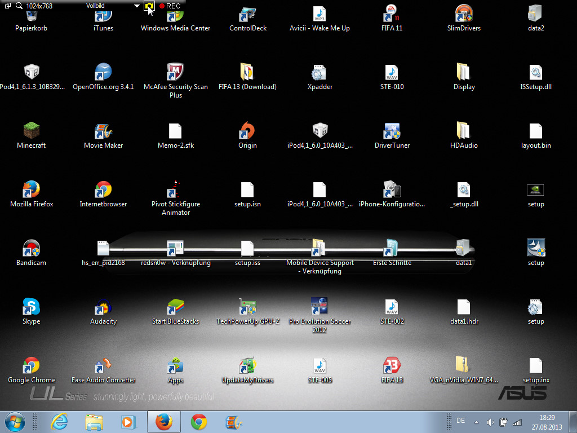Open Windows Media Player from the taskbar
Viewport: 577px width, 433px height.
[x=128, y=422]
